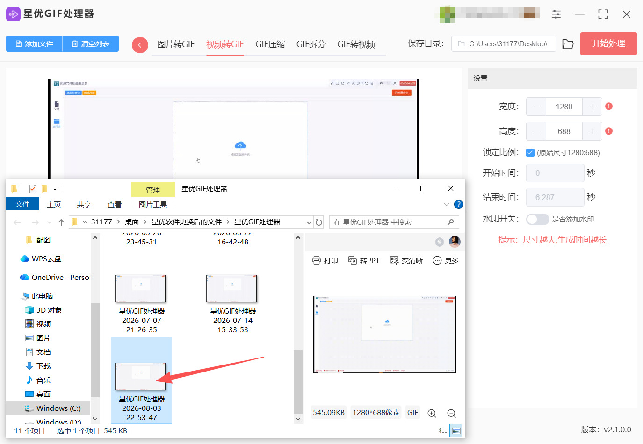The image size is (643, 444).
Task: Click the height warning exclamation icon
Action: pyautogui.click(x=609, y=131)
